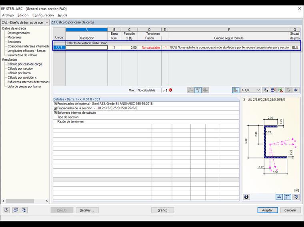Screen dimensions: 304x227
Task: Select Secciones in the tree
Action: [14, 42]
